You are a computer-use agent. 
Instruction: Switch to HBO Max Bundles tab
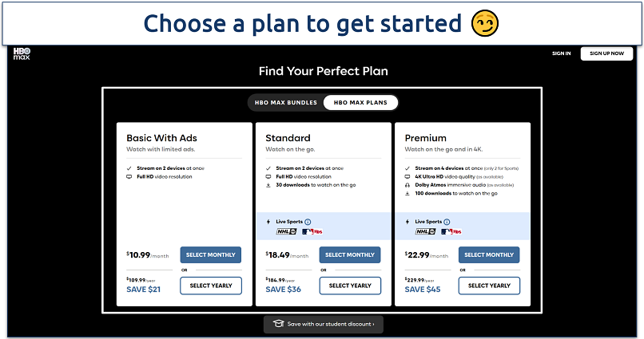[x=286, y=102]
